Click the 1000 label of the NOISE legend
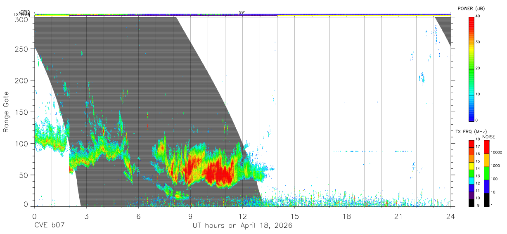The image size is (507, 234). [x=495, y=165]
